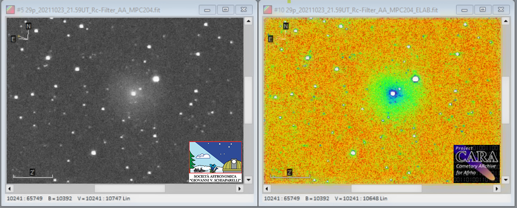Click the vertical scrollbar thumb in right window
517x208 pixels.
[505, 100]
